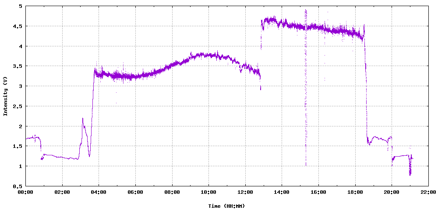Click the x-axis tick label 16:00
Screen dimensions: 438x210
click(x=318, y=192)
